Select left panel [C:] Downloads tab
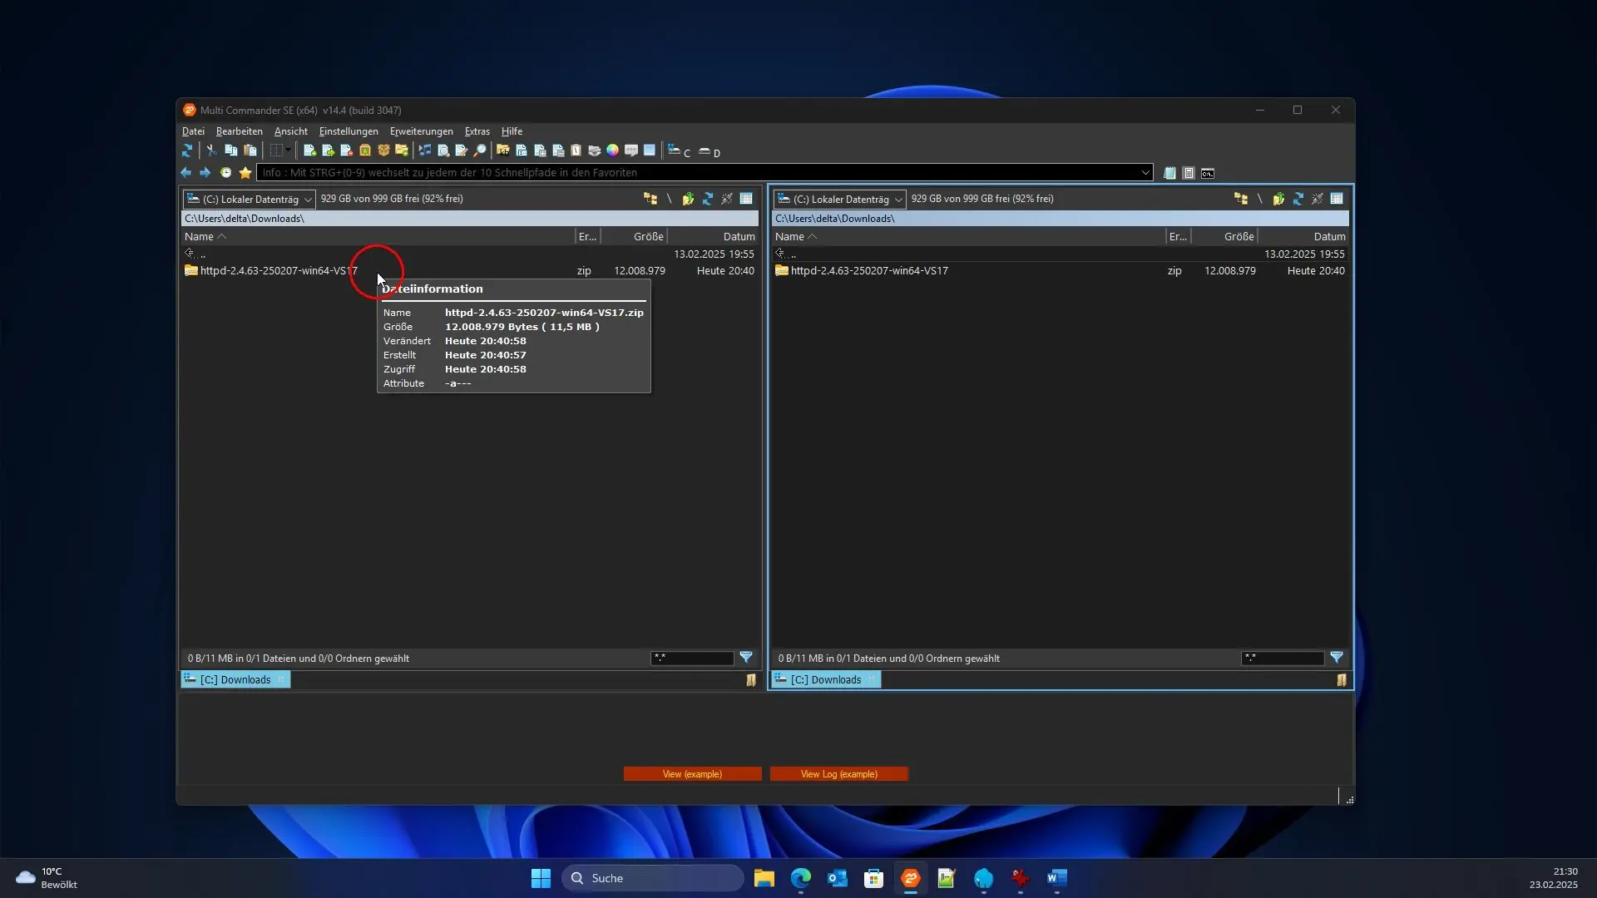This screenshot has width=1597, height=898. pyautogui.click(x=235, y=680)
